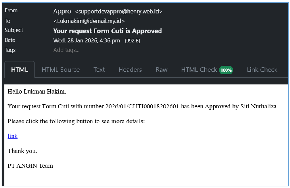Select the Text tab

click(x=99, y=70)
